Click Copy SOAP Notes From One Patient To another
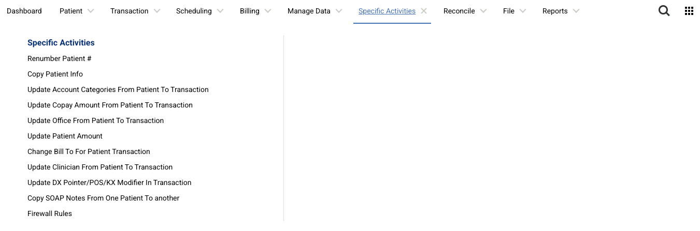 (103, 198)
